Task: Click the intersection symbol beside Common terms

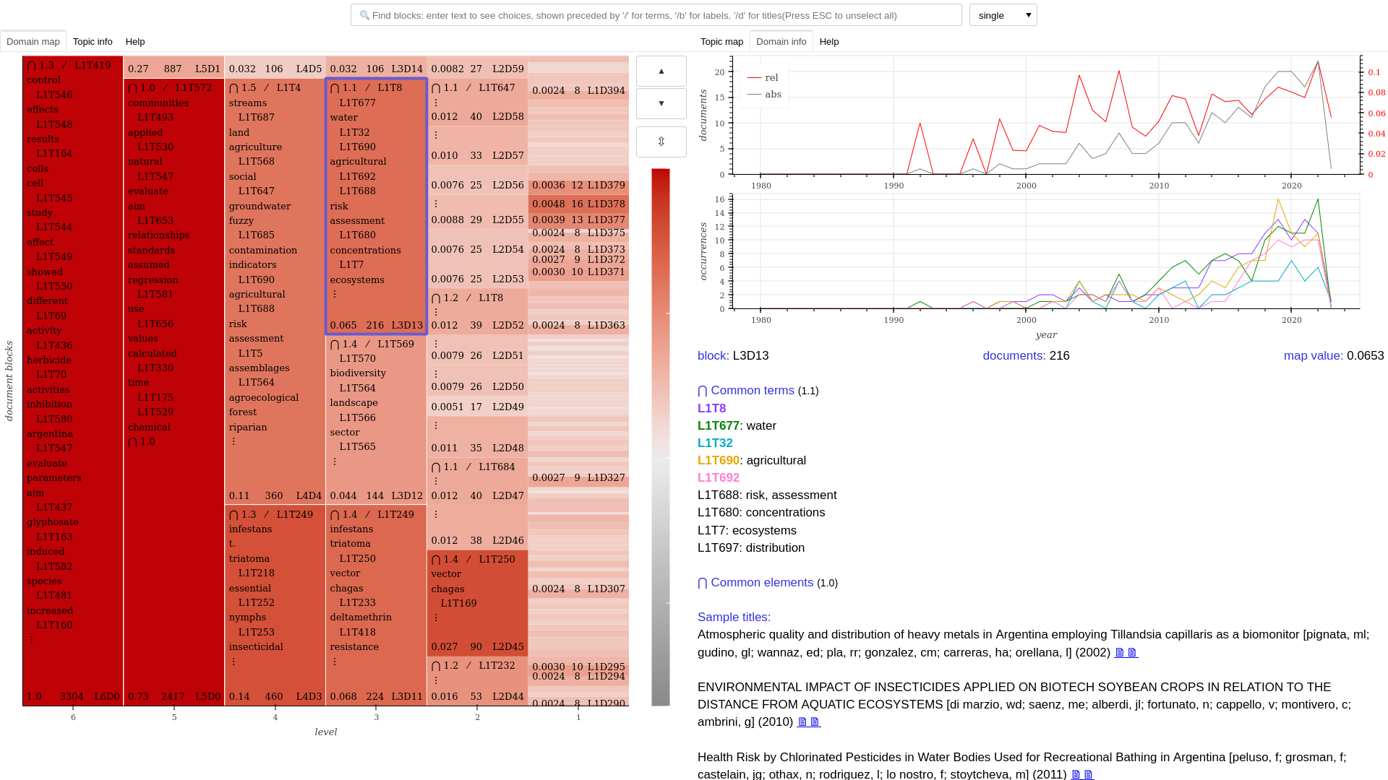Action: 702,391
